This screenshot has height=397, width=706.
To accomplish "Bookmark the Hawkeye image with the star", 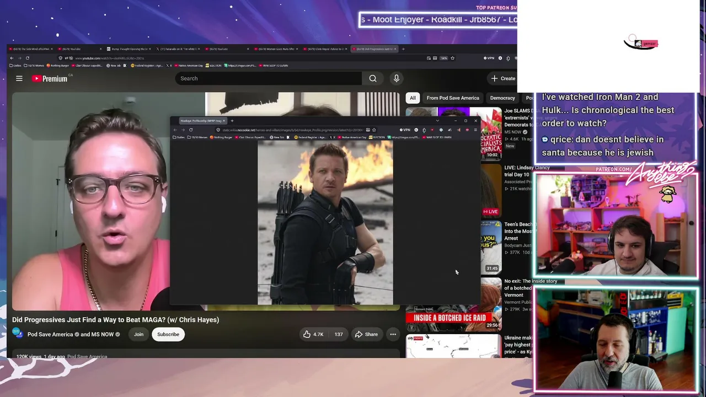I will tap(374, 130).
